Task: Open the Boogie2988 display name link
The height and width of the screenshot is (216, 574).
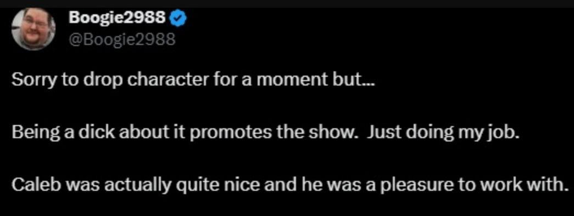Action: click(x=117, y=17)
